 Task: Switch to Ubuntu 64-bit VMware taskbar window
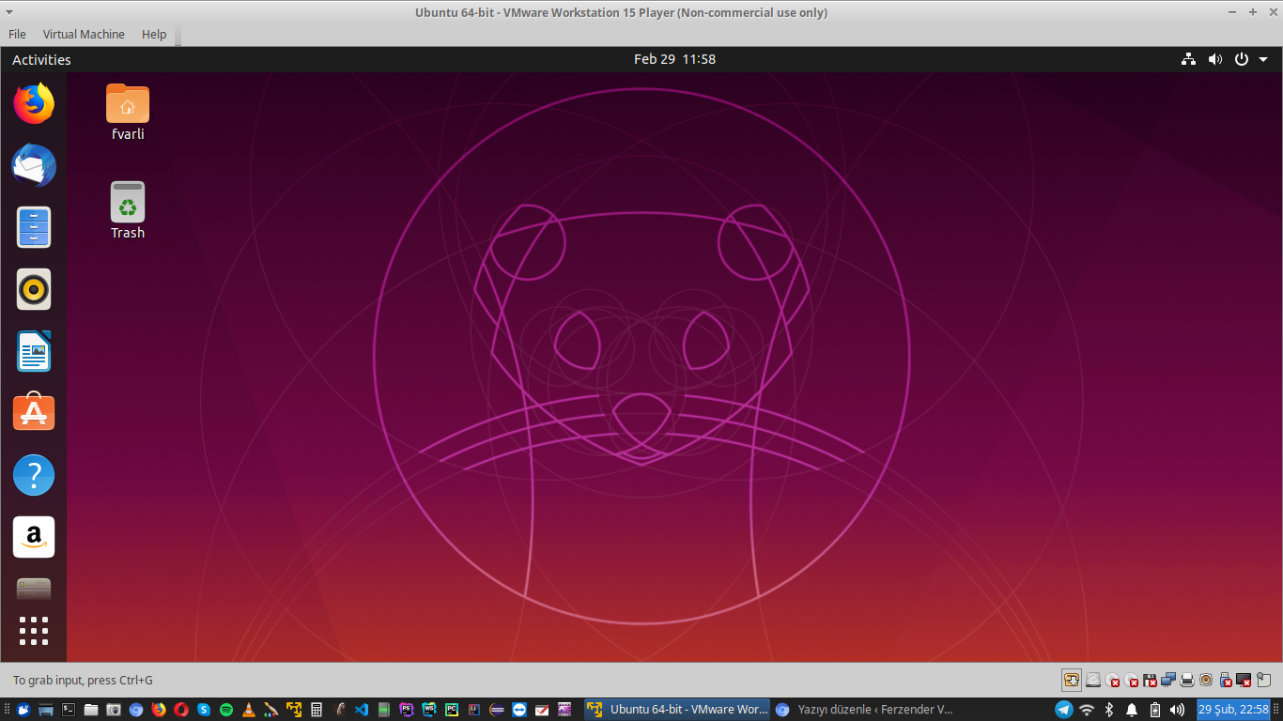(677, 710)
